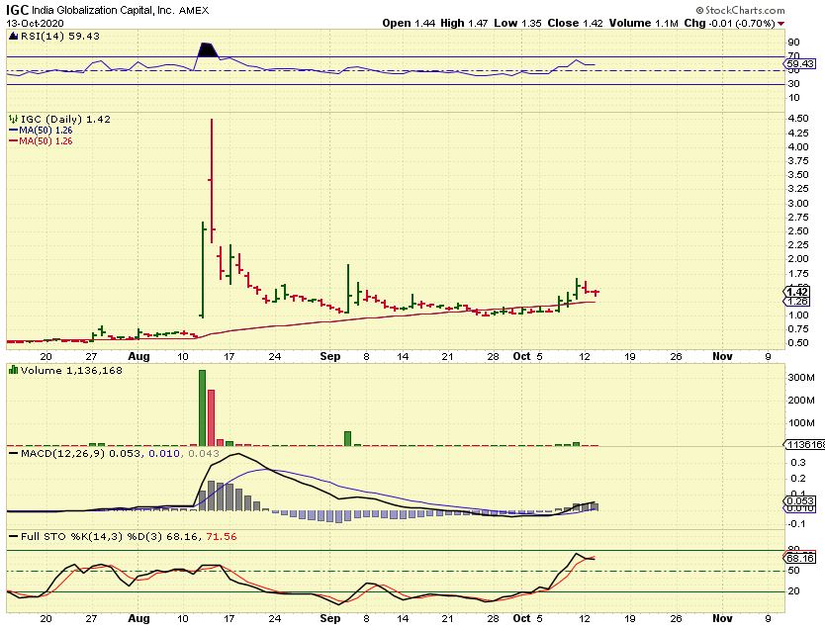Click the blue MA(50) legend line swatch

14,130
